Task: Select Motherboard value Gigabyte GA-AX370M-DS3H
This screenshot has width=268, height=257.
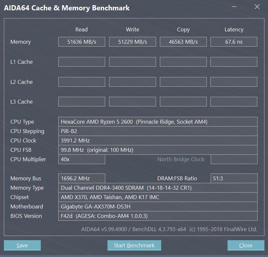Action: tap(158, 207)
